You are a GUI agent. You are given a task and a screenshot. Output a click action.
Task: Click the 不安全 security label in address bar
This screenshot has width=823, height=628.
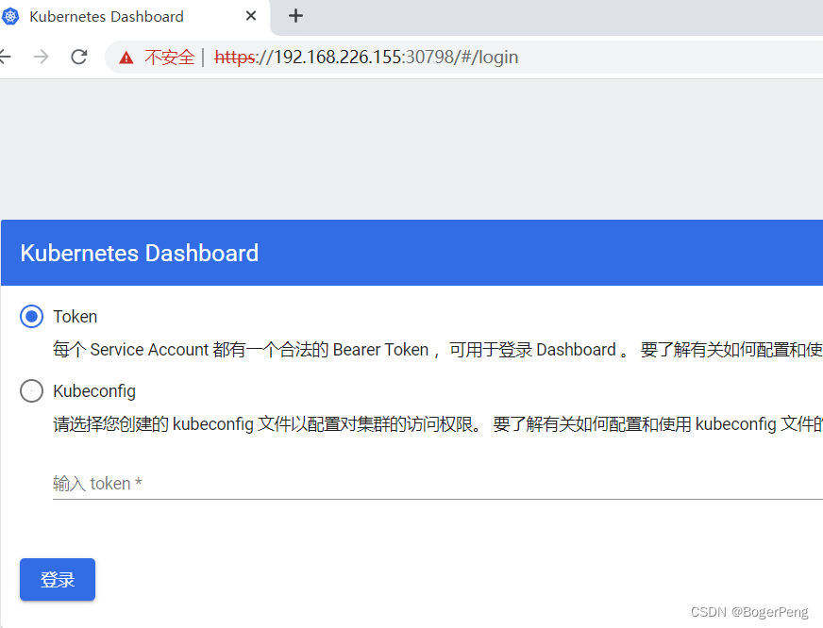click(169, 57)
